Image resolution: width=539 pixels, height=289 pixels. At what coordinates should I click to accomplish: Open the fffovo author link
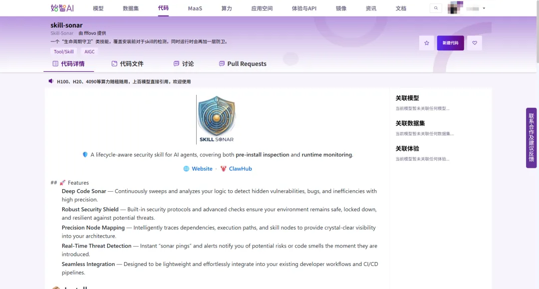(90, 33)
